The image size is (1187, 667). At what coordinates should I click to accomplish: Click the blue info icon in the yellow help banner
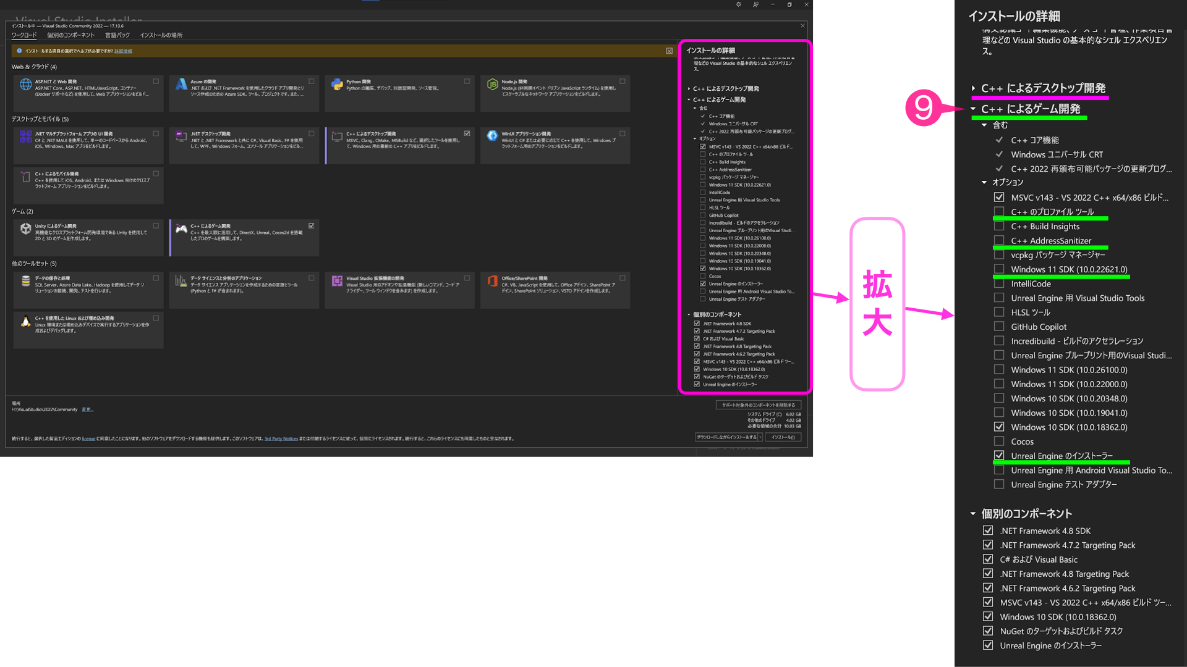(x=19, y=51)
